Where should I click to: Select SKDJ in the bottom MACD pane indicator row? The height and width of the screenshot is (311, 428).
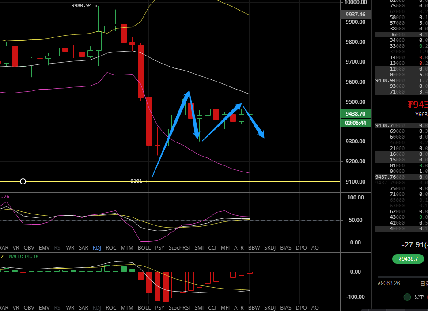tap(270, 308)
